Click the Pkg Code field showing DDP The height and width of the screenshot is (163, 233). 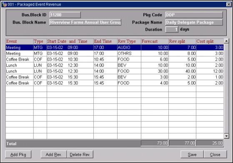point(194,15)
